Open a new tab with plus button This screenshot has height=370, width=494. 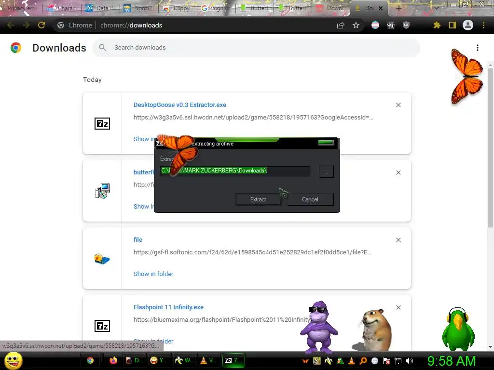pyautogui.click(x=398, y=8)
